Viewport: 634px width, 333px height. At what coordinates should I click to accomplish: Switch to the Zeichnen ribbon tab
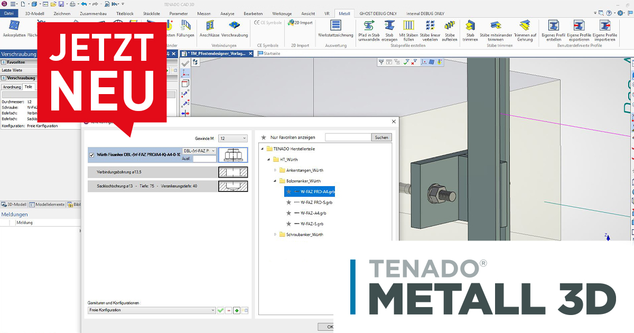click(61, 13)
